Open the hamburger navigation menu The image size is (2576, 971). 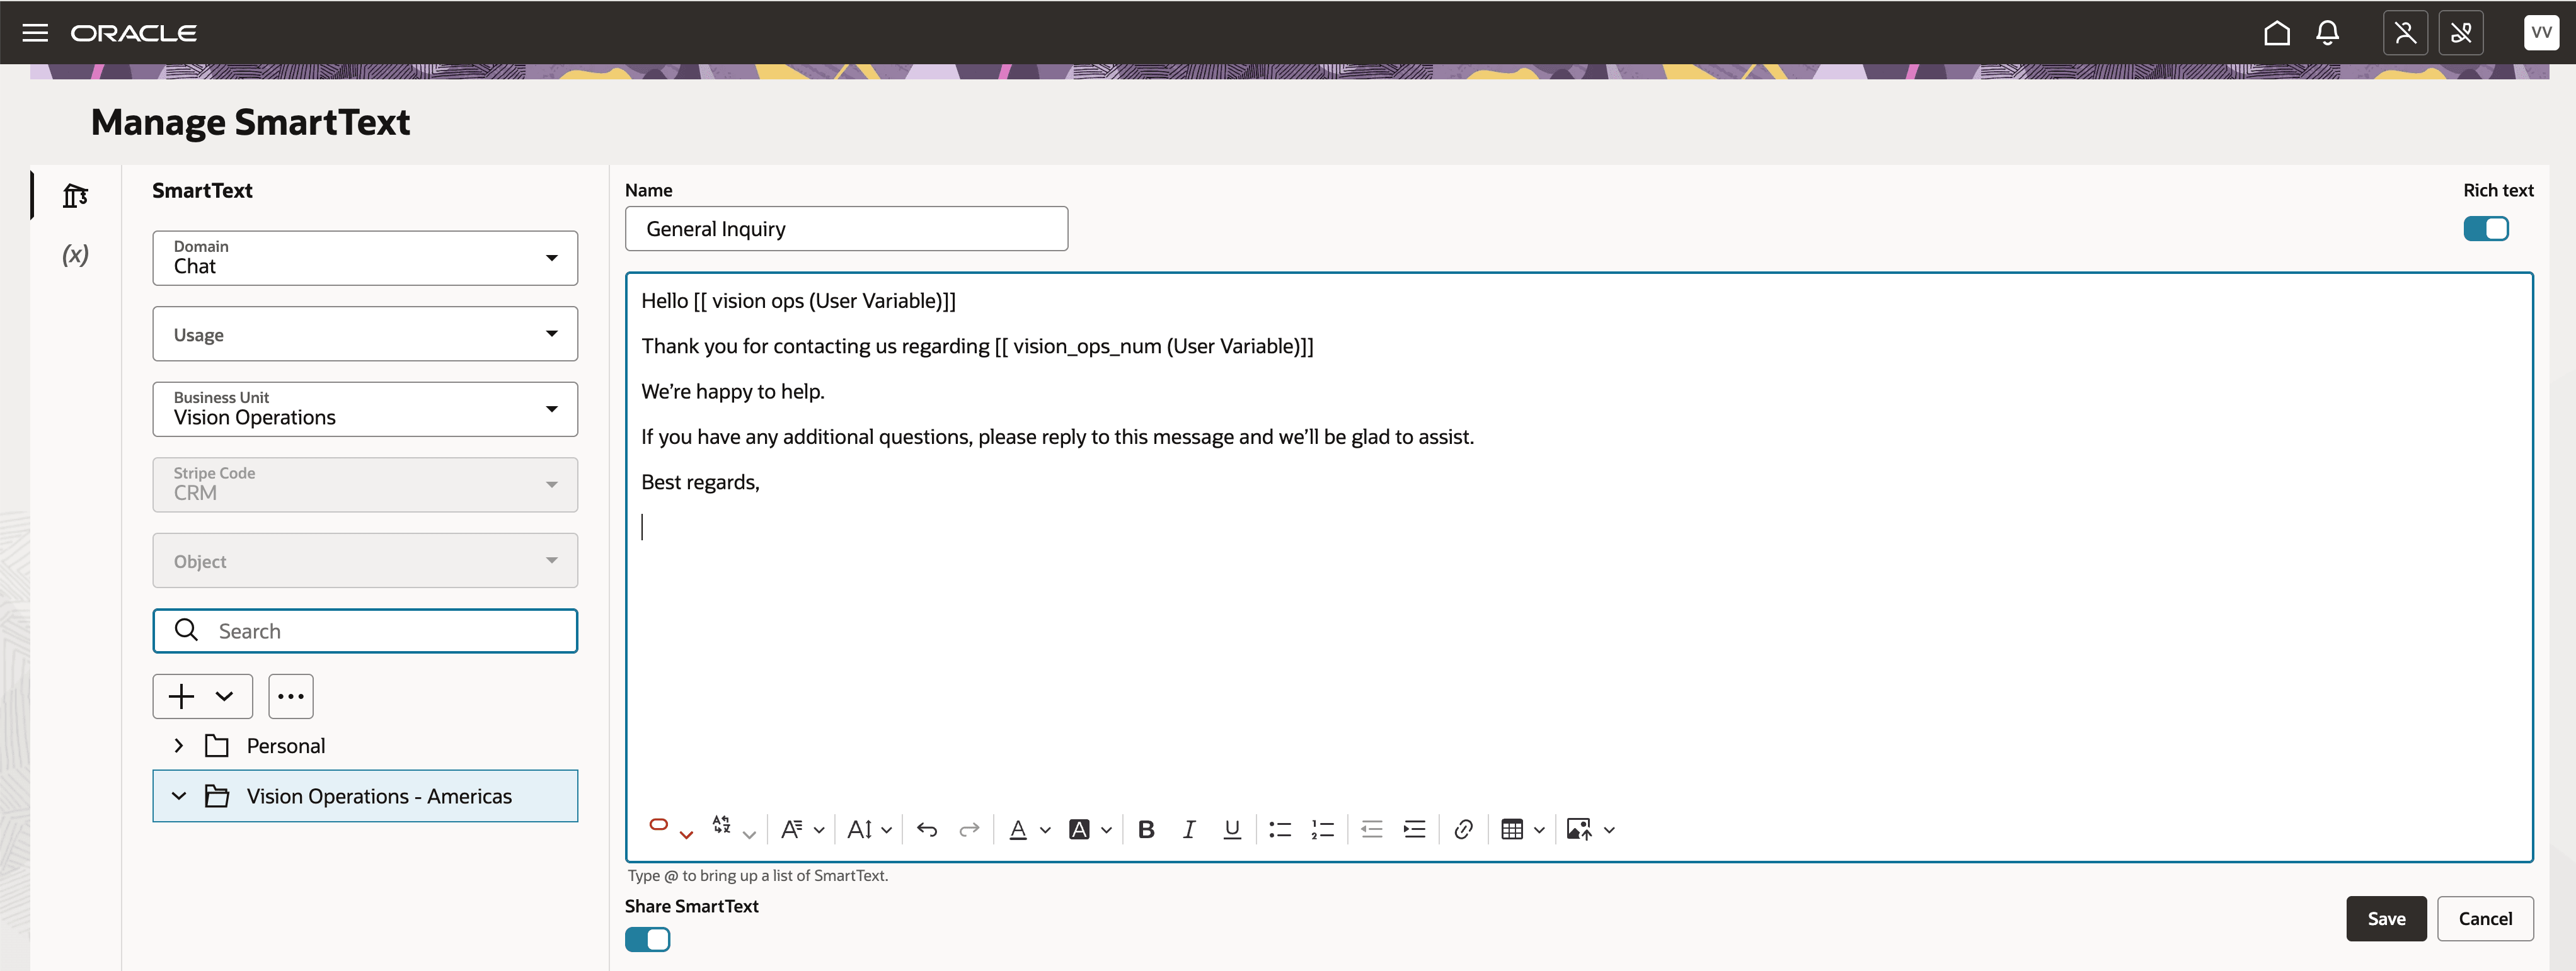click(35, 33)
